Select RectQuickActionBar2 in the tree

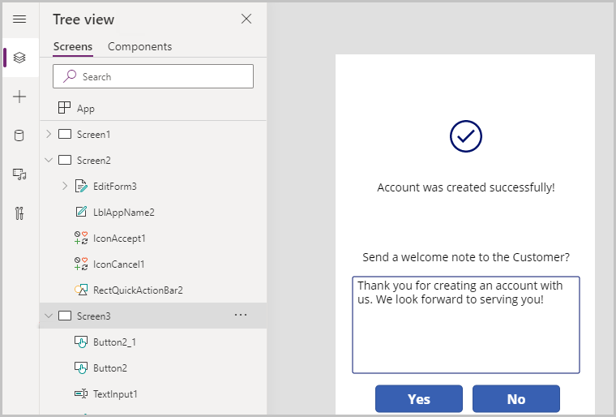click(138, 290)
